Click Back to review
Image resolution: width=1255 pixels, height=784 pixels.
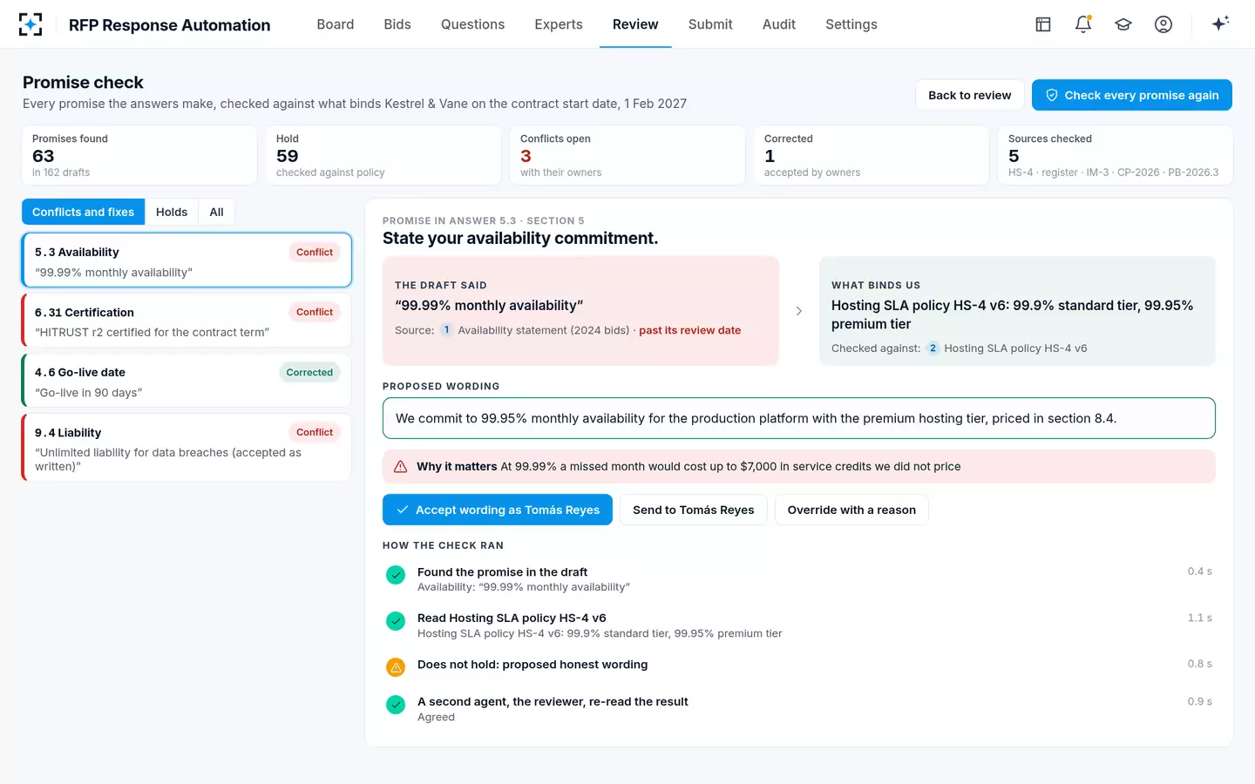coord(969,95)
